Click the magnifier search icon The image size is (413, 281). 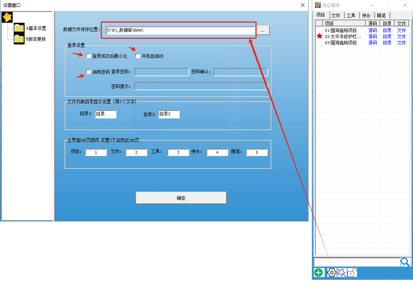(x=405, y=262)
